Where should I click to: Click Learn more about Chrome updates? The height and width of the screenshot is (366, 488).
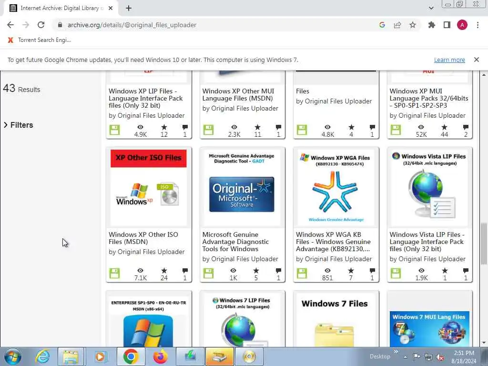pos(449,60)
